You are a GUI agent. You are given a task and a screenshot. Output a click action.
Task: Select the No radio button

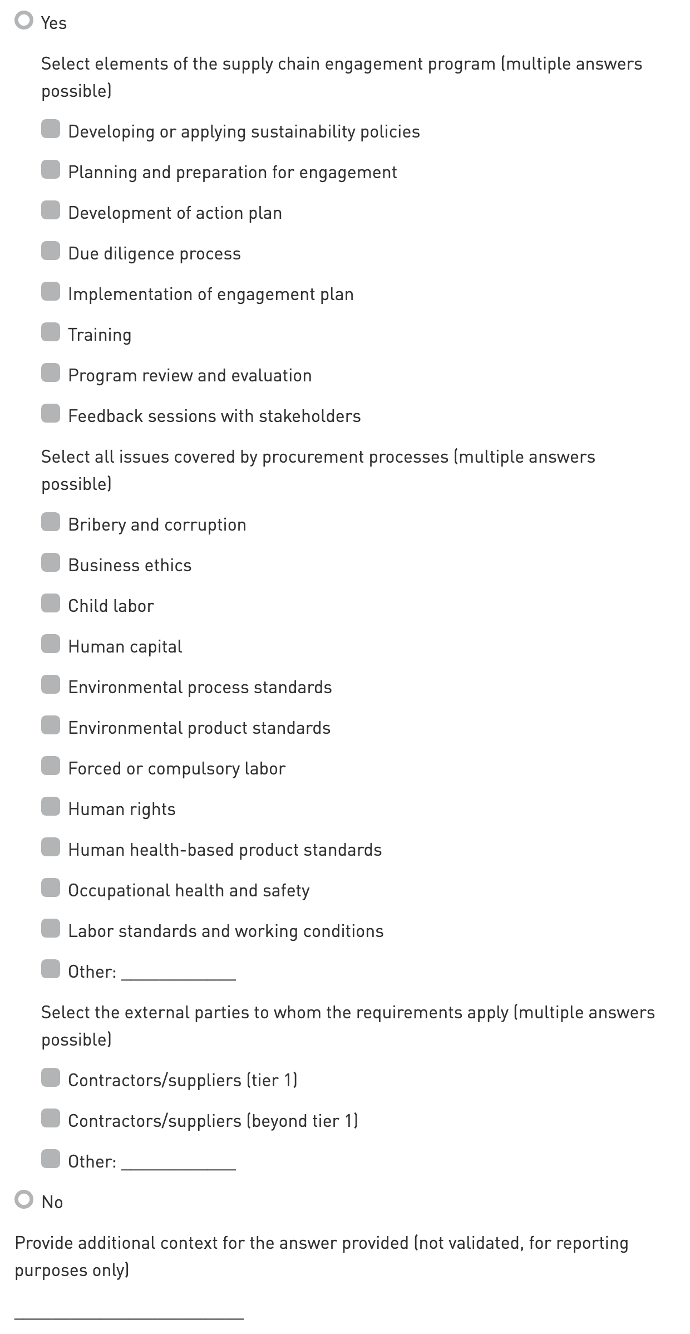coord(24,1200)
